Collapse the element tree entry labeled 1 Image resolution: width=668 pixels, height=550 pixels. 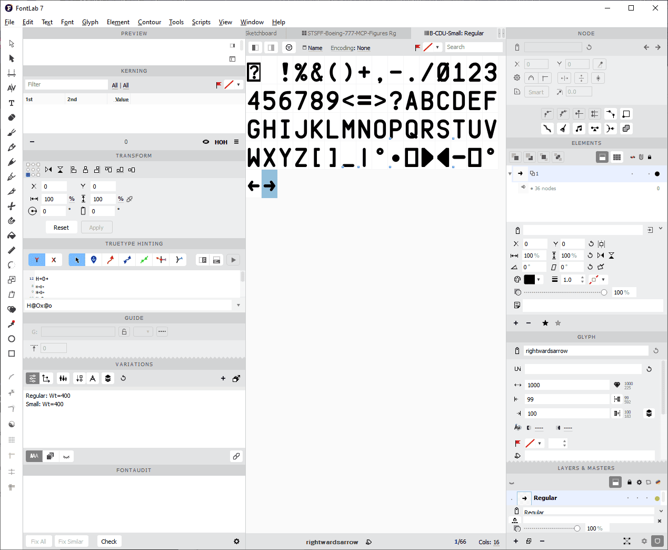(510, 173)
